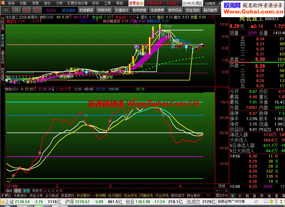Switch to 财务透视 sidebar tab
The height and width of the screenshot is (207, 285).
[x=3, y=74]
